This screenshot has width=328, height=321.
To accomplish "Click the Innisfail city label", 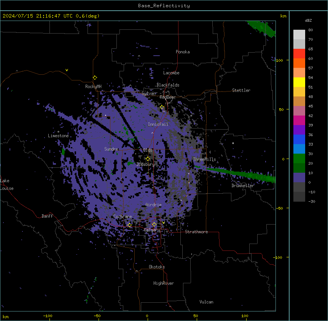I will (158, 124).
